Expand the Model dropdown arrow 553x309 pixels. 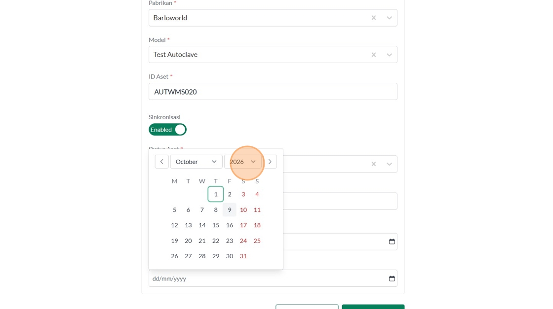tap(390, 55)
